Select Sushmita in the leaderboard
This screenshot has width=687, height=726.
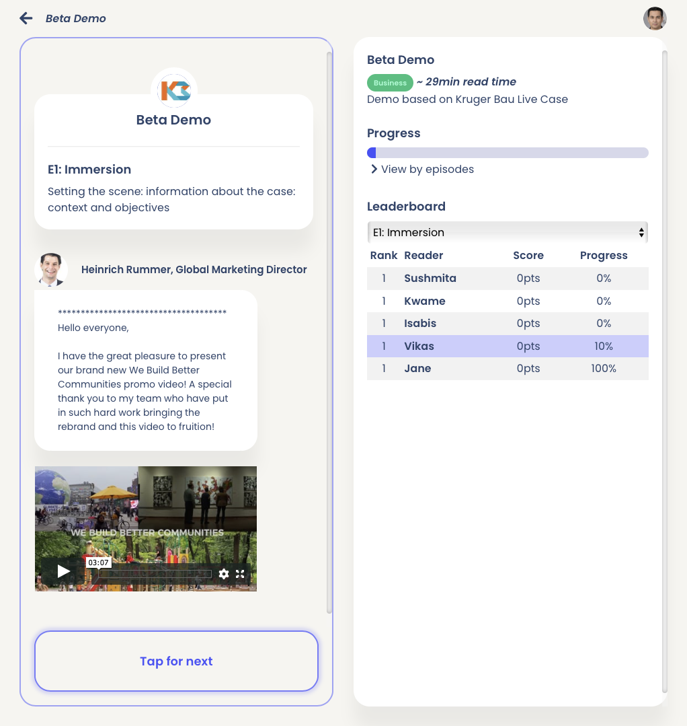(x=430, y=279)
